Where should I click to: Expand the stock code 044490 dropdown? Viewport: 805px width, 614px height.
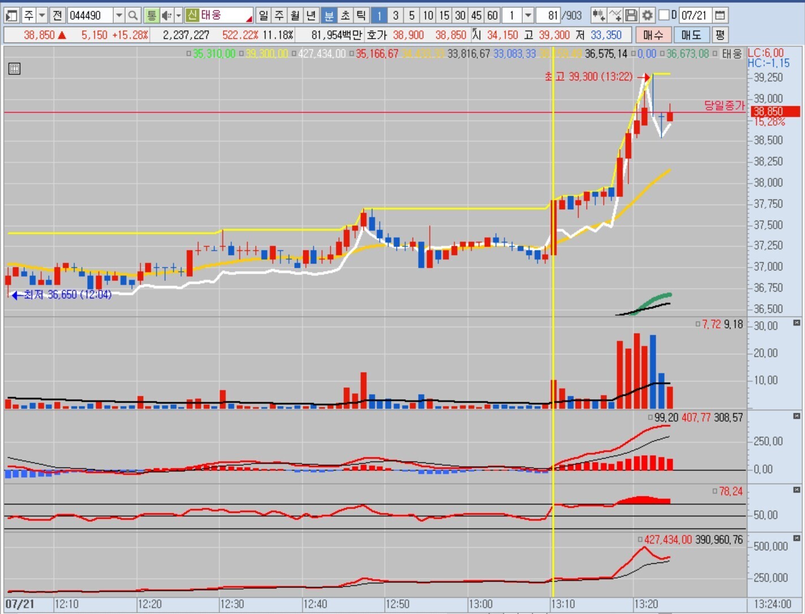pos(119,15)
